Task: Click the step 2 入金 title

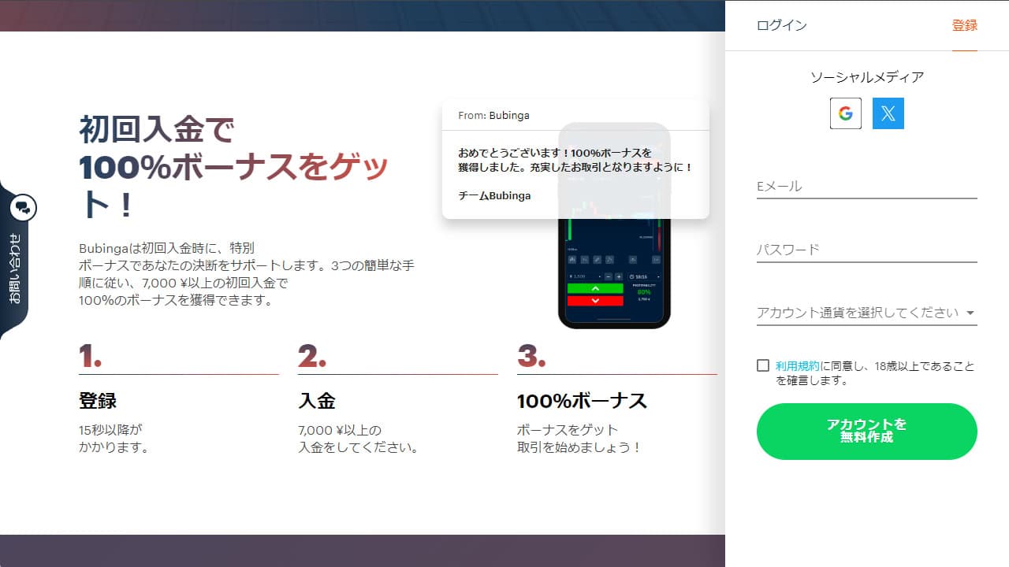Action: click(x=317, y=401)
